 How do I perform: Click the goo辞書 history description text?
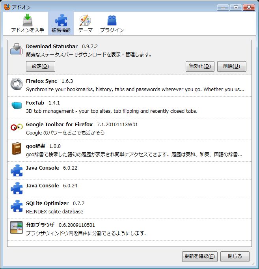click(134, 155)
